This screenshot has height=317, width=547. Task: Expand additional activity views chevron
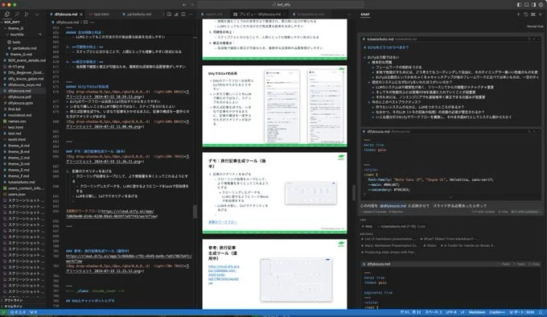[37, 14]
